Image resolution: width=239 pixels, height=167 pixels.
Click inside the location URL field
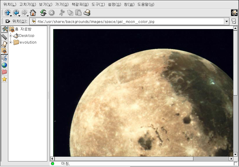click(x=128, y=21)
